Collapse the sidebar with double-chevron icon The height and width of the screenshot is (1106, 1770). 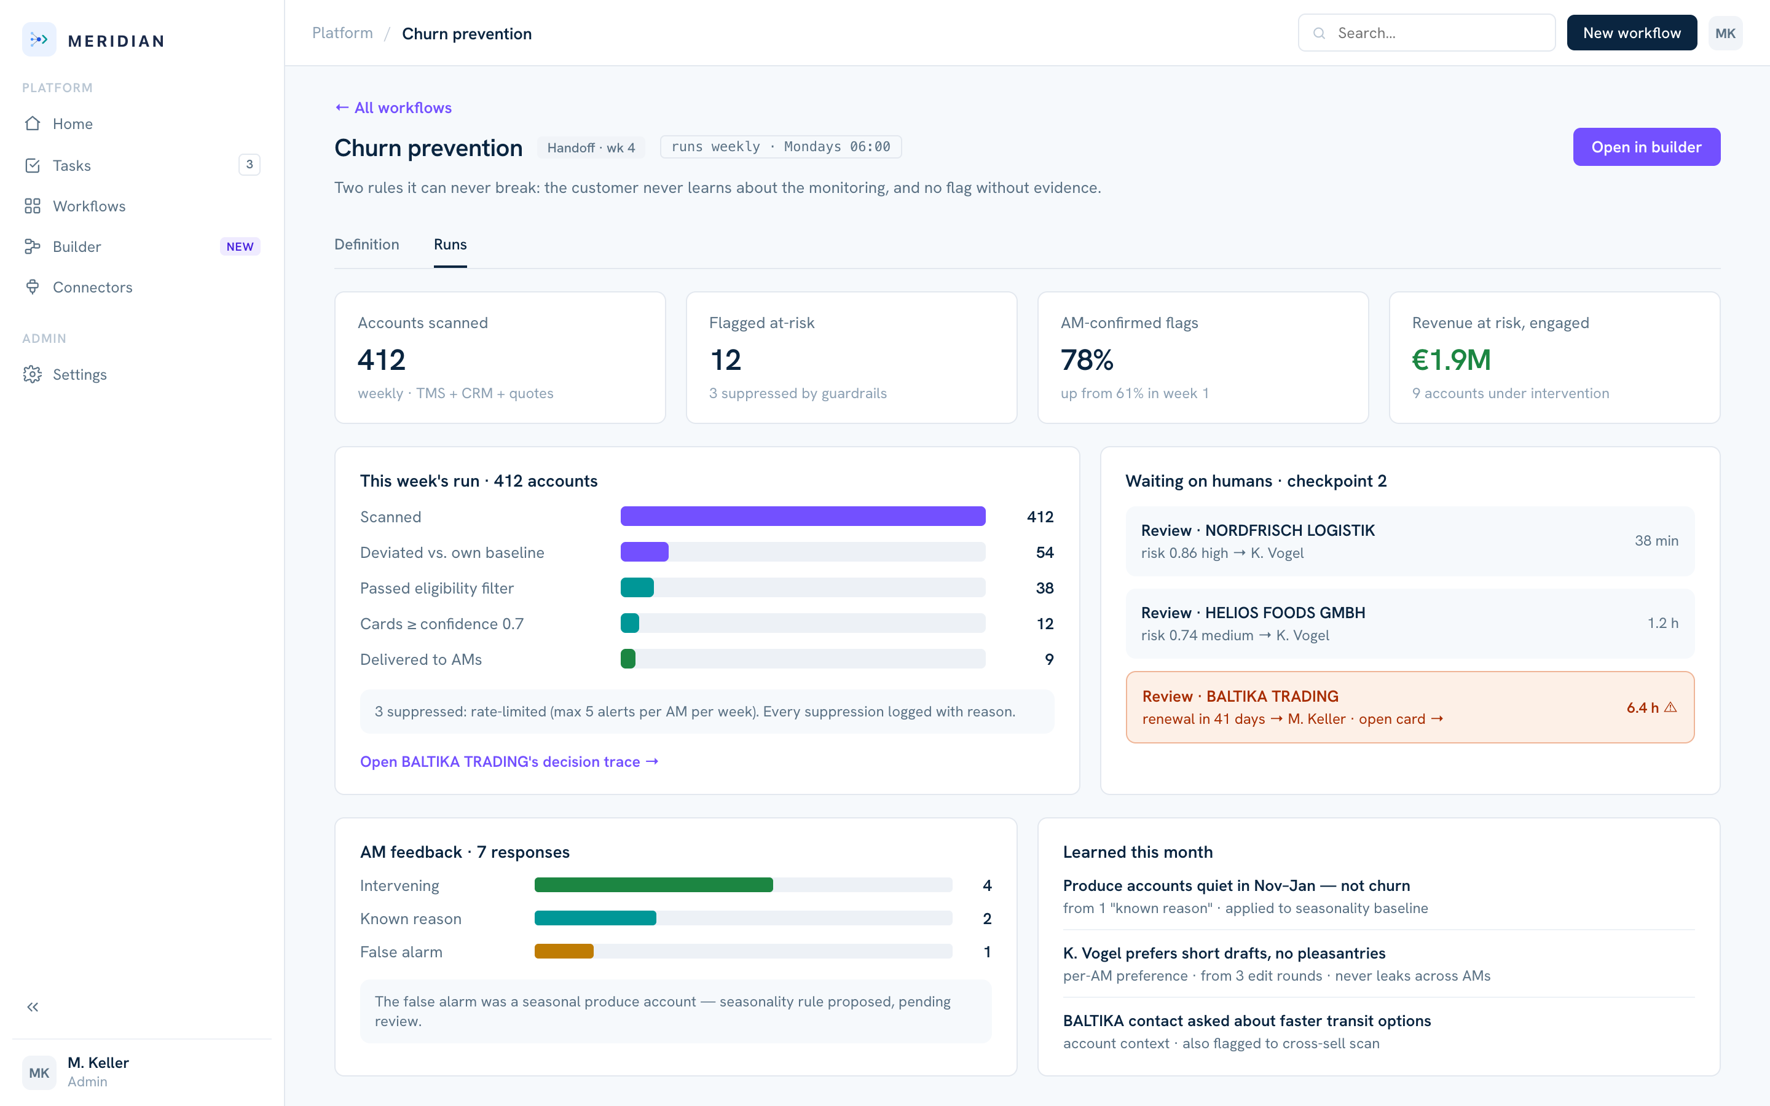(x=33, y=1007)
